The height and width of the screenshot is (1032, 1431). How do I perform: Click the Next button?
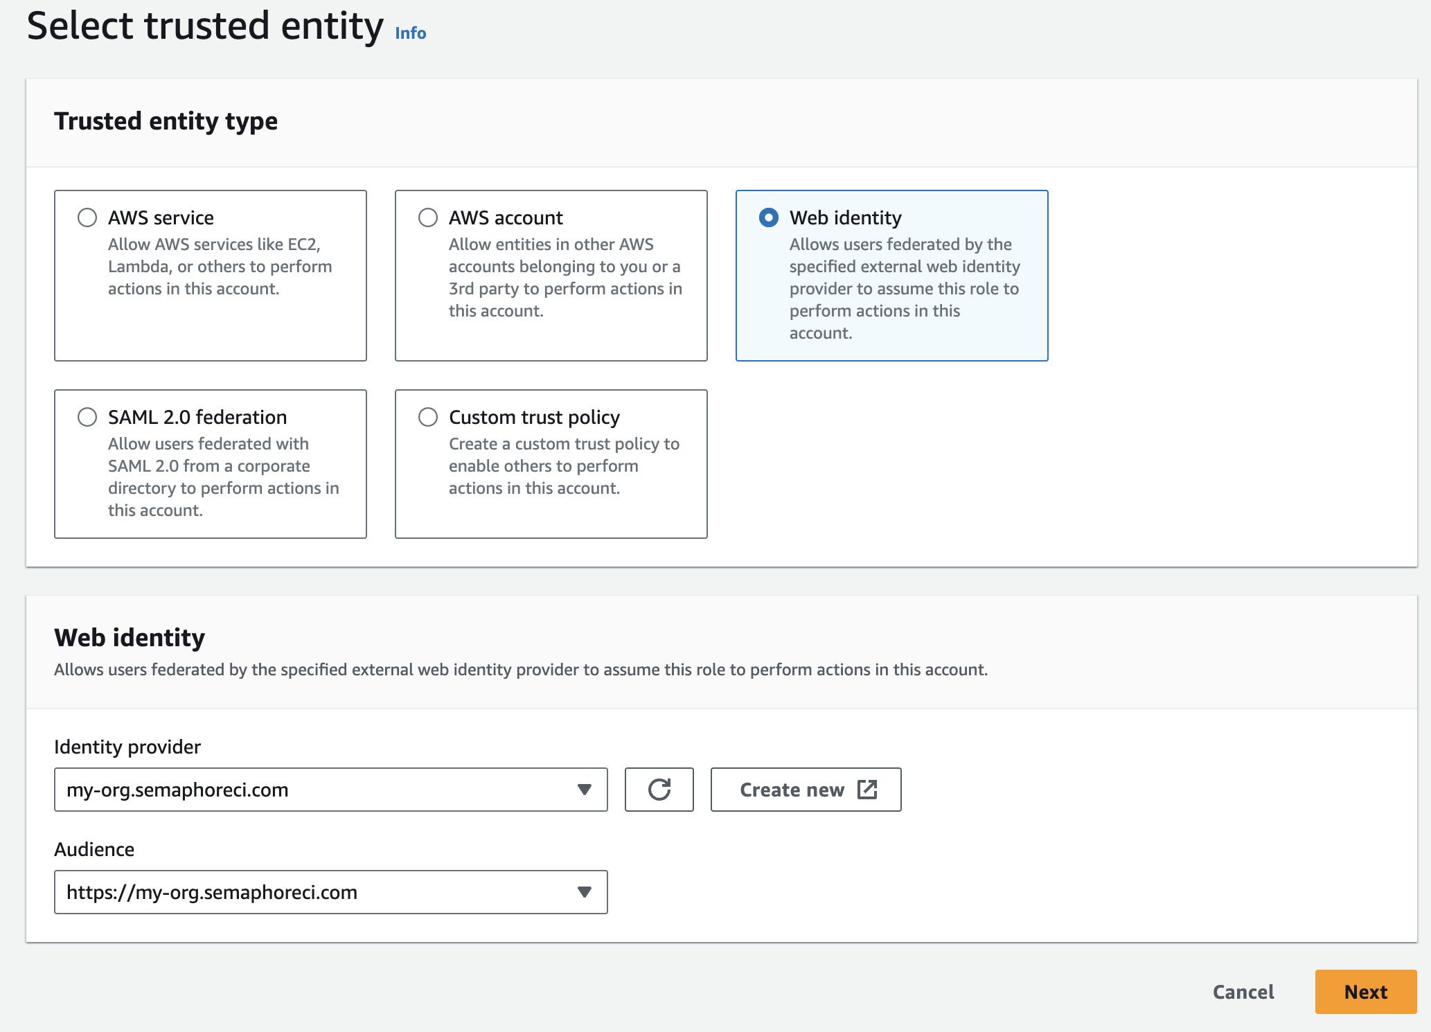[1366, 992]
